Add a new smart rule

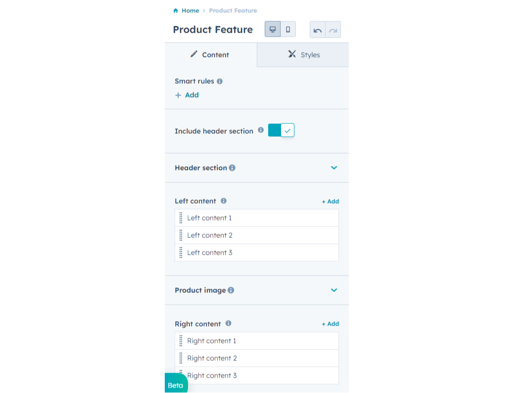tap(187, 95)
